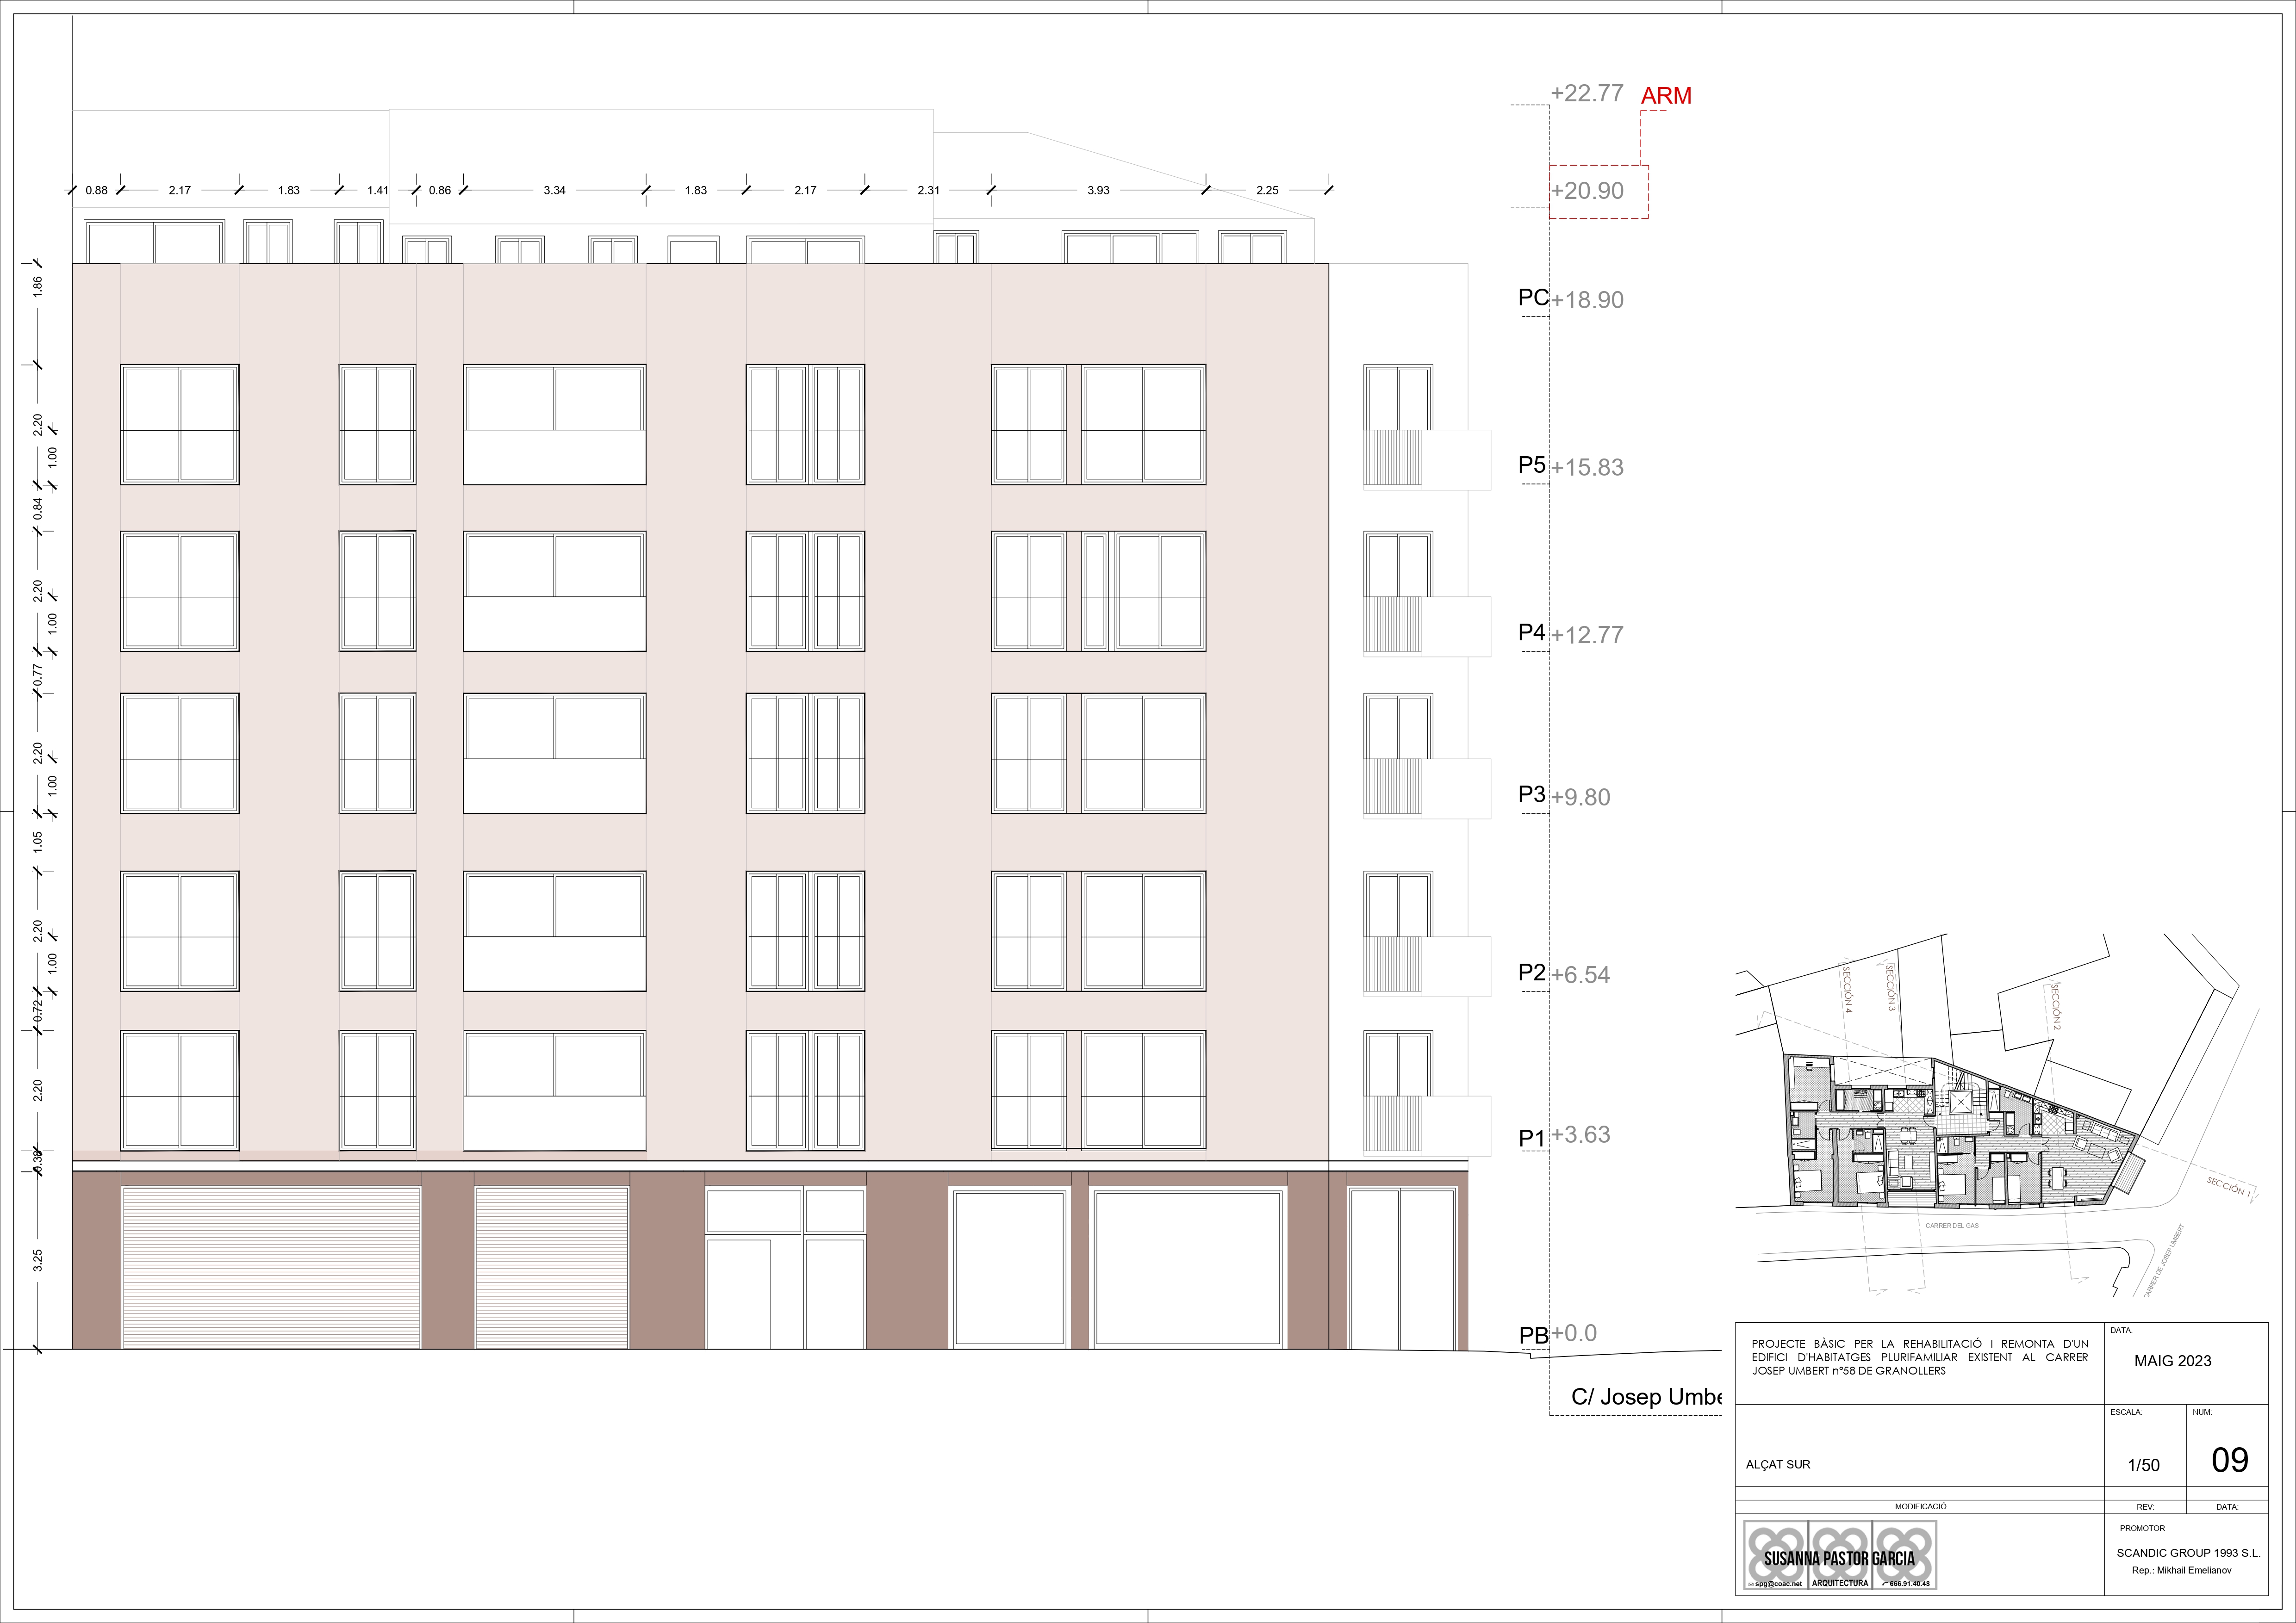Screen dimensions: 2296x1623
Task: Click the red-boxed +20.90 level label
Action: coord(1587,191)
